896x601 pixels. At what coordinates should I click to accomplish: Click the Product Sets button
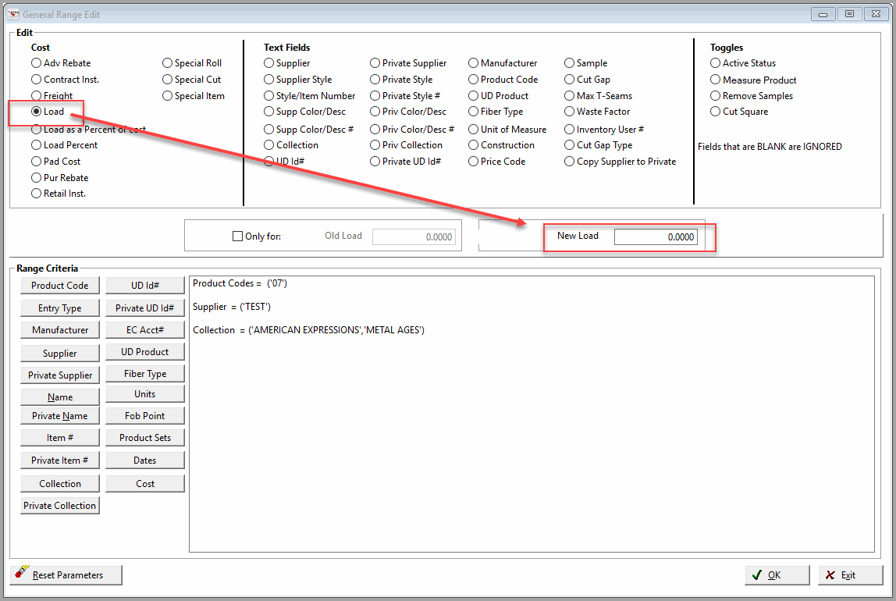[x=145, y=438]
